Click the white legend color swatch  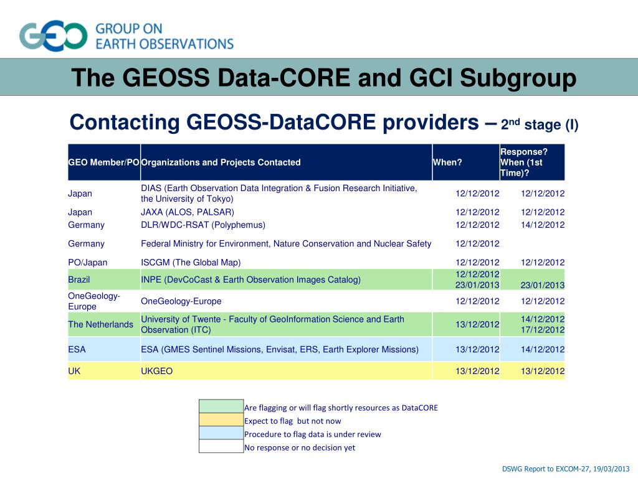point(221,446)
